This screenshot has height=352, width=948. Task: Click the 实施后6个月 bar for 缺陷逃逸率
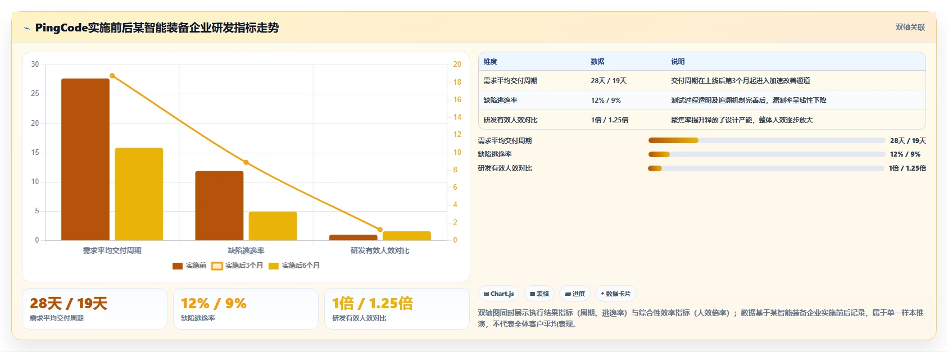click(273, 226)
